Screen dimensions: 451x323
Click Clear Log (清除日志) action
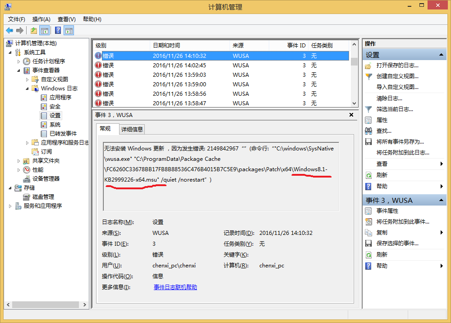[x=389, y=98]
